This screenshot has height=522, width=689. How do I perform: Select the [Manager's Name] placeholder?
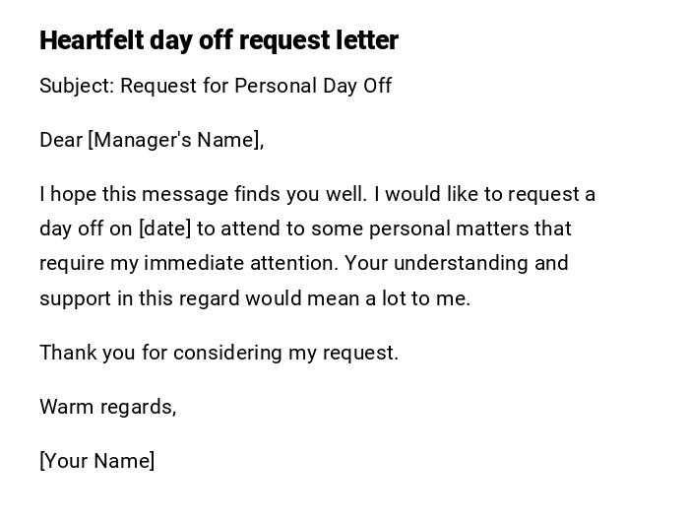coord(176,140)
